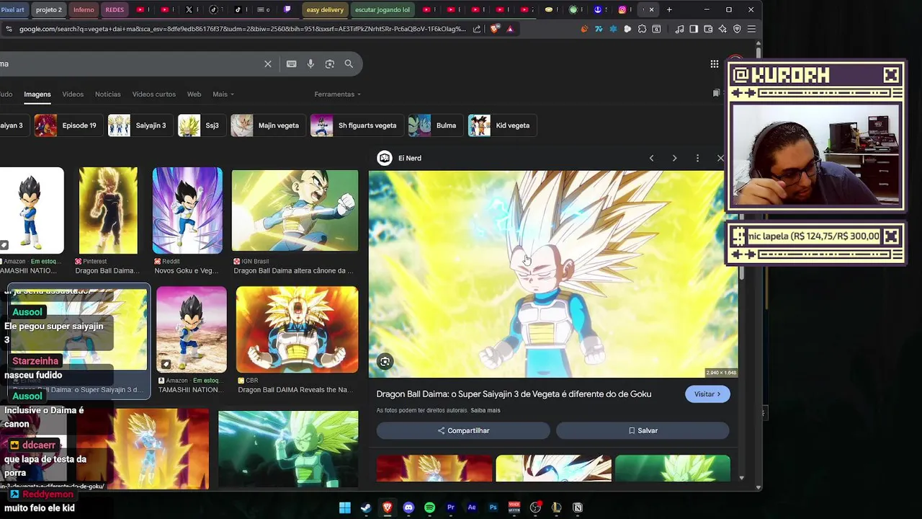Screen dimensions: 922x519
Task: Clear the Google search box text
Action: (267, 63)
